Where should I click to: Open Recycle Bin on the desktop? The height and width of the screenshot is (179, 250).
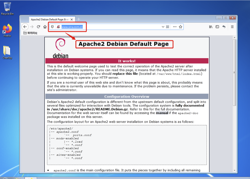(7, 9)
